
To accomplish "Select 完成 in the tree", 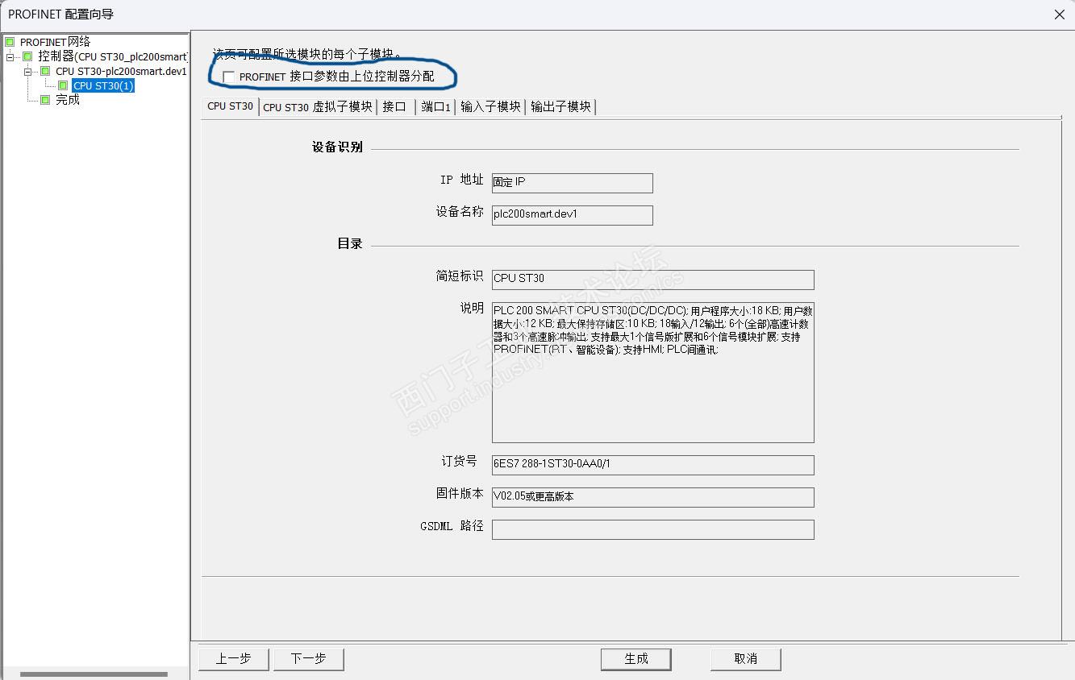I will click(x=68, y=100).
